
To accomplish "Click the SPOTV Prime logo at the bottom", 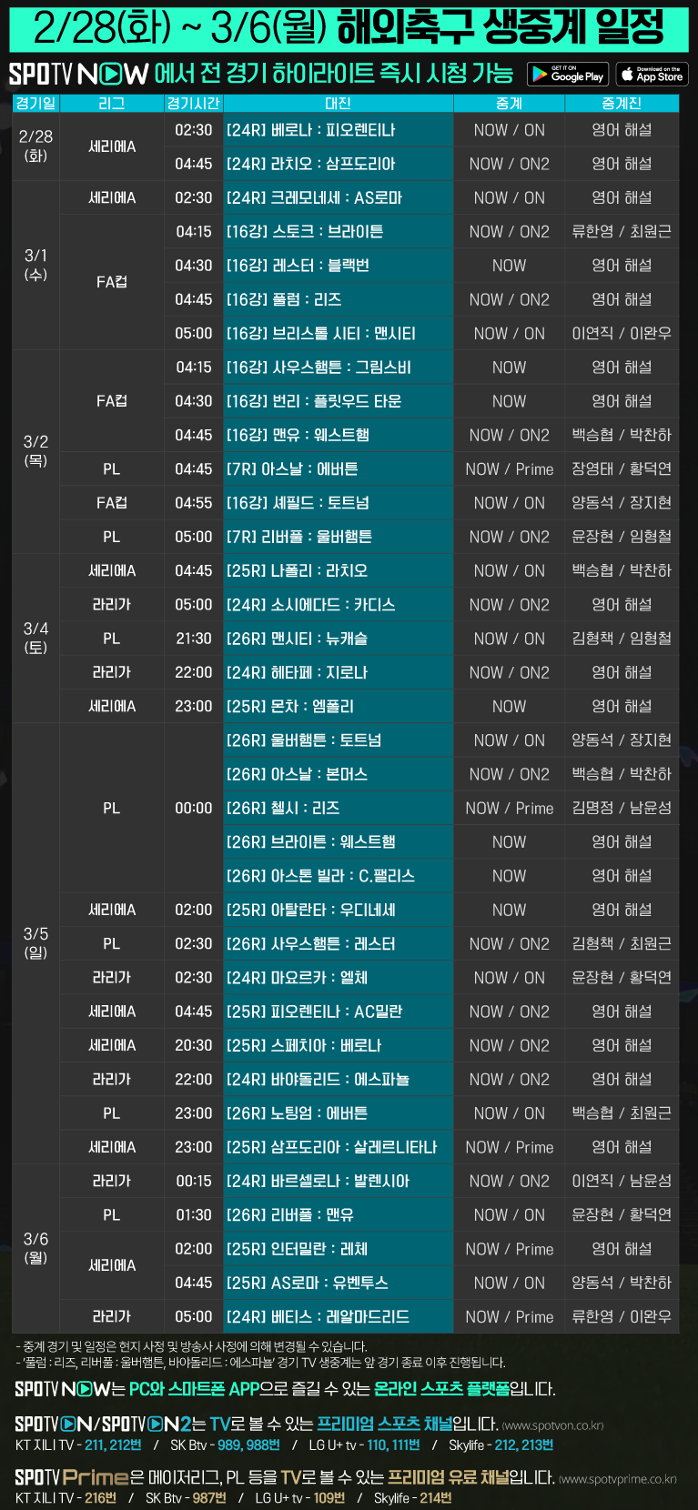I will [72, 1477].
